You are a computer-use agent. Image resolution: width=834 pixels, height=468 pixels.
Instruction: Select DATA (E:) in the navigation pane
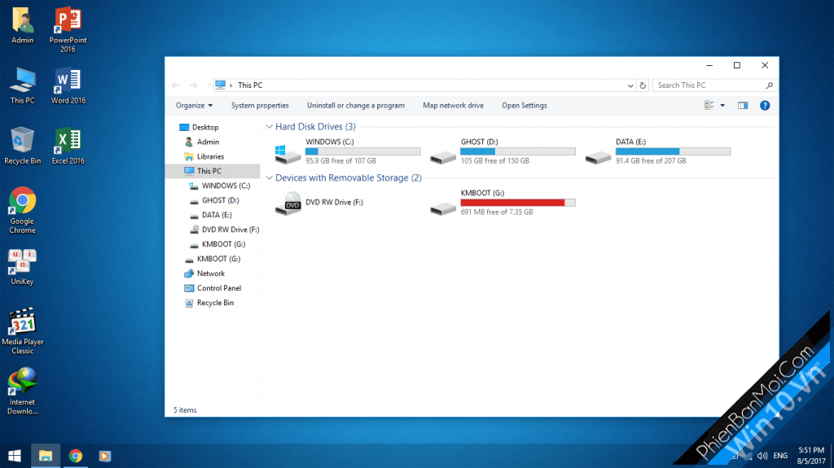213,215
